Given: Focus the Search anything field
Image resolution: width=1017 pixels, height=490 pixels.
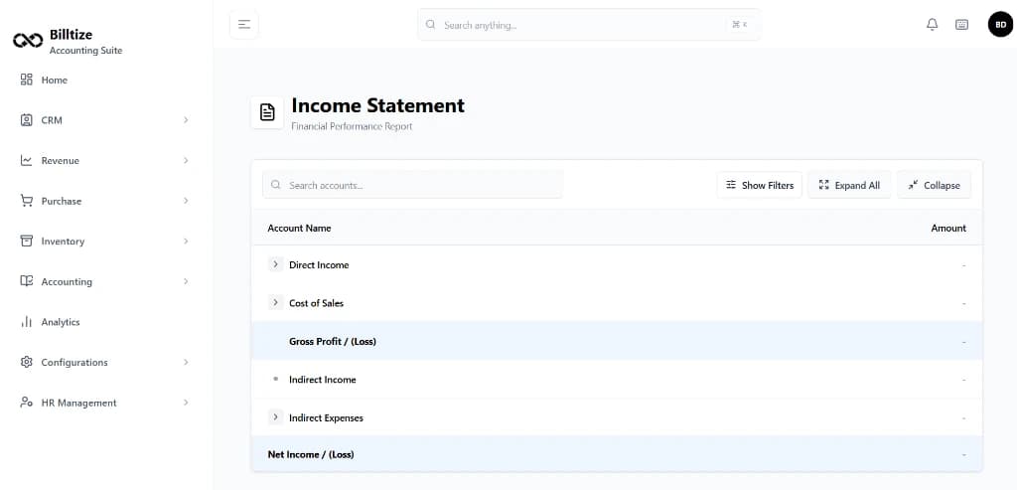Looking at the screenshot, I should tap(589, 25).
